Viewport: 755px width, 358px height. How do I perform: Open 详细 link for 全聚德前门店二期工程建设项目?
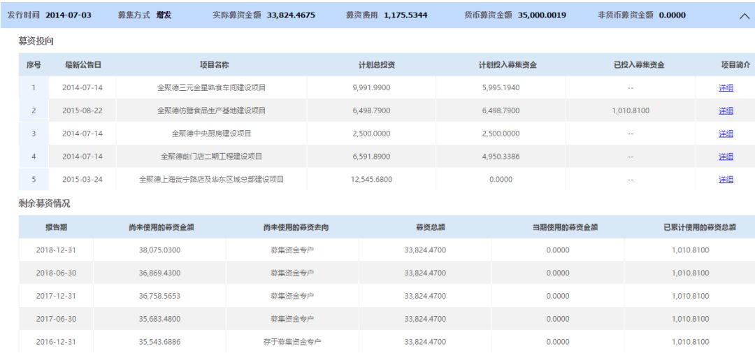726,157
